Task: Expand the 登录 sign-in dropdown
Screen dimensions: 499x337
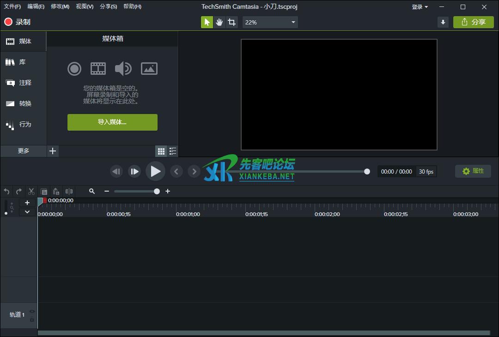Action: [x=420, y=7]
